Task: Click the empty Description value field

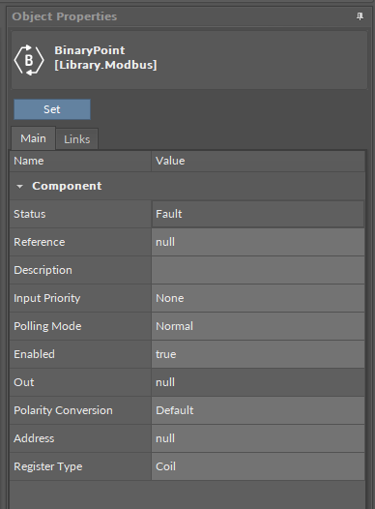Action: click(x=258, y=270)
